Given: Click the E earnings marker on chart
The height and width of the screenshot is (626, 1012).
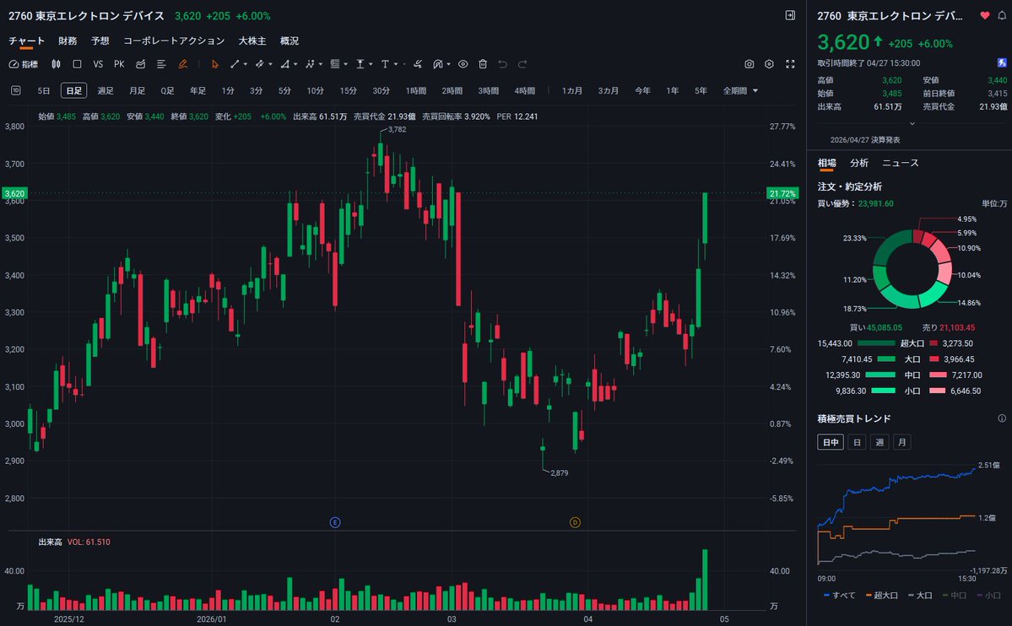Looking at the screenshot, I should 335,522.
